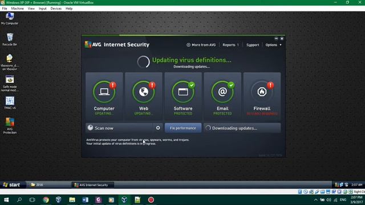Click VirtualBox shared folders status icon
The image size is (365, 205).
(322, 192)
